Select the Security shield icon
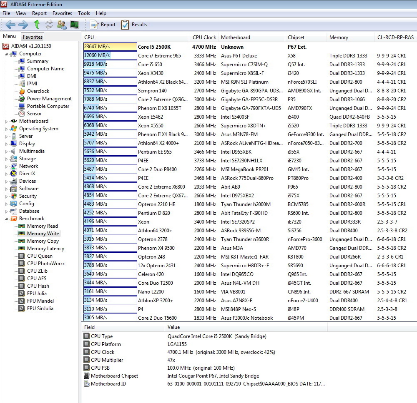This screenshot has width=417, height=403. tap(14, 196)
